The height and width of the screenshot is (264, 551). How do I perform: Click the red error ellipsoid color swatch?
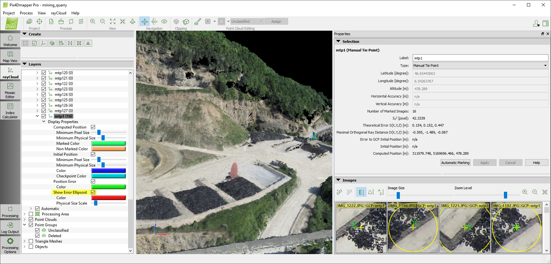click(109, 198)
